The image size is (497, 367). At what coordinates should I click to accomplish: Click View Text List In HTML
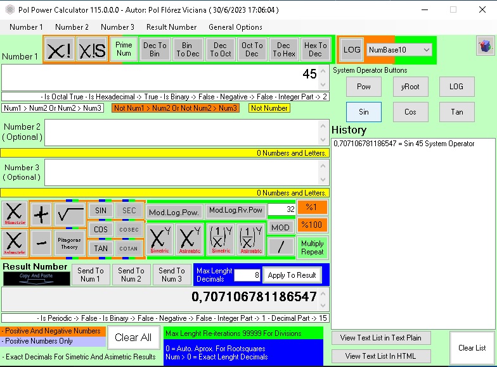click(x=380, y=356)
